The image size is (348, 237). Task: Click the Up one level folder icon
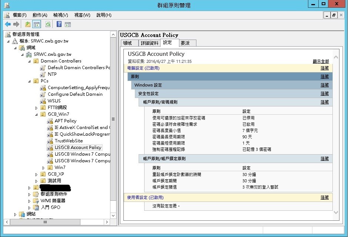28,24
